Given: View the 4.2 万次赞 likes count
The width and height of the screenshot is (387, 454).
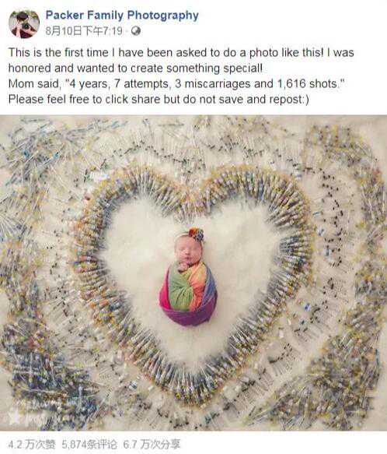Looking at the screenshot, I should 31,444.
